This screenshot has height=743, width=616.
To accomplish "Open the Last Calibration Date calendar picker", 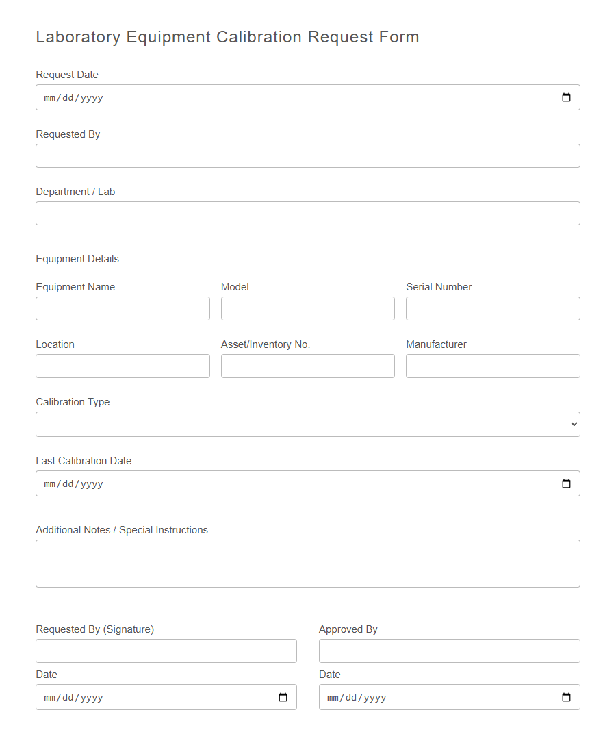I will 566,483.
